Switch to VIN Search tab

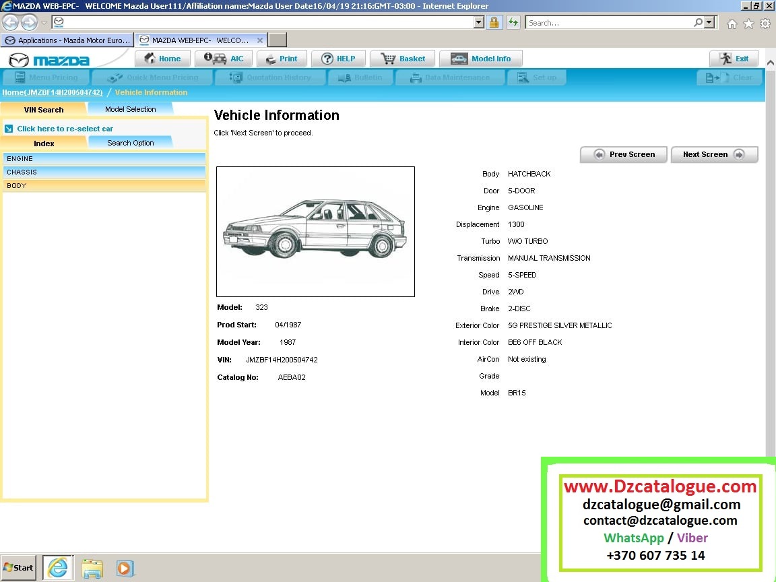click(x=44, y=109)
